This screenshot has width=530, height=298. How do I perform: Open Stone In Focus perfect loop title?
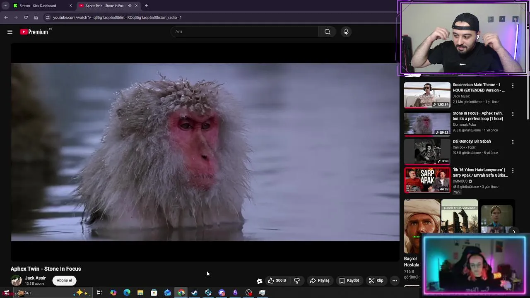pyautogui.click(x=478, y=116)
